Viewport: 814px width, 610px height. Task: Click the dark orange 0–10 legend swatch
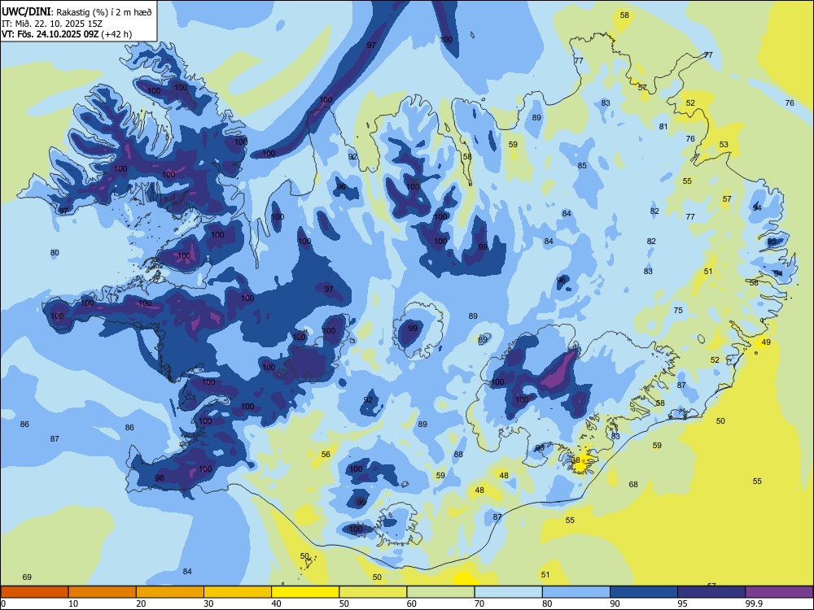[x=34, y=592]
